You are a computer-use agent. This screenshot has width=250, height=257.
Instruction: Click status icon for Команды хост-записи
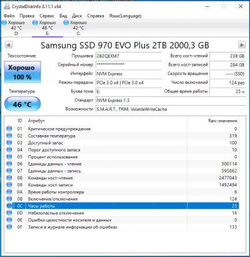[9, 185]
